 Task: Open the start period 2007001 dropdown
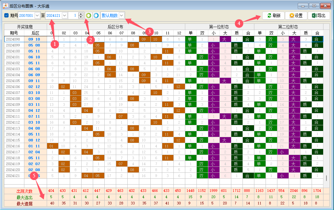(x=37, y=15)
